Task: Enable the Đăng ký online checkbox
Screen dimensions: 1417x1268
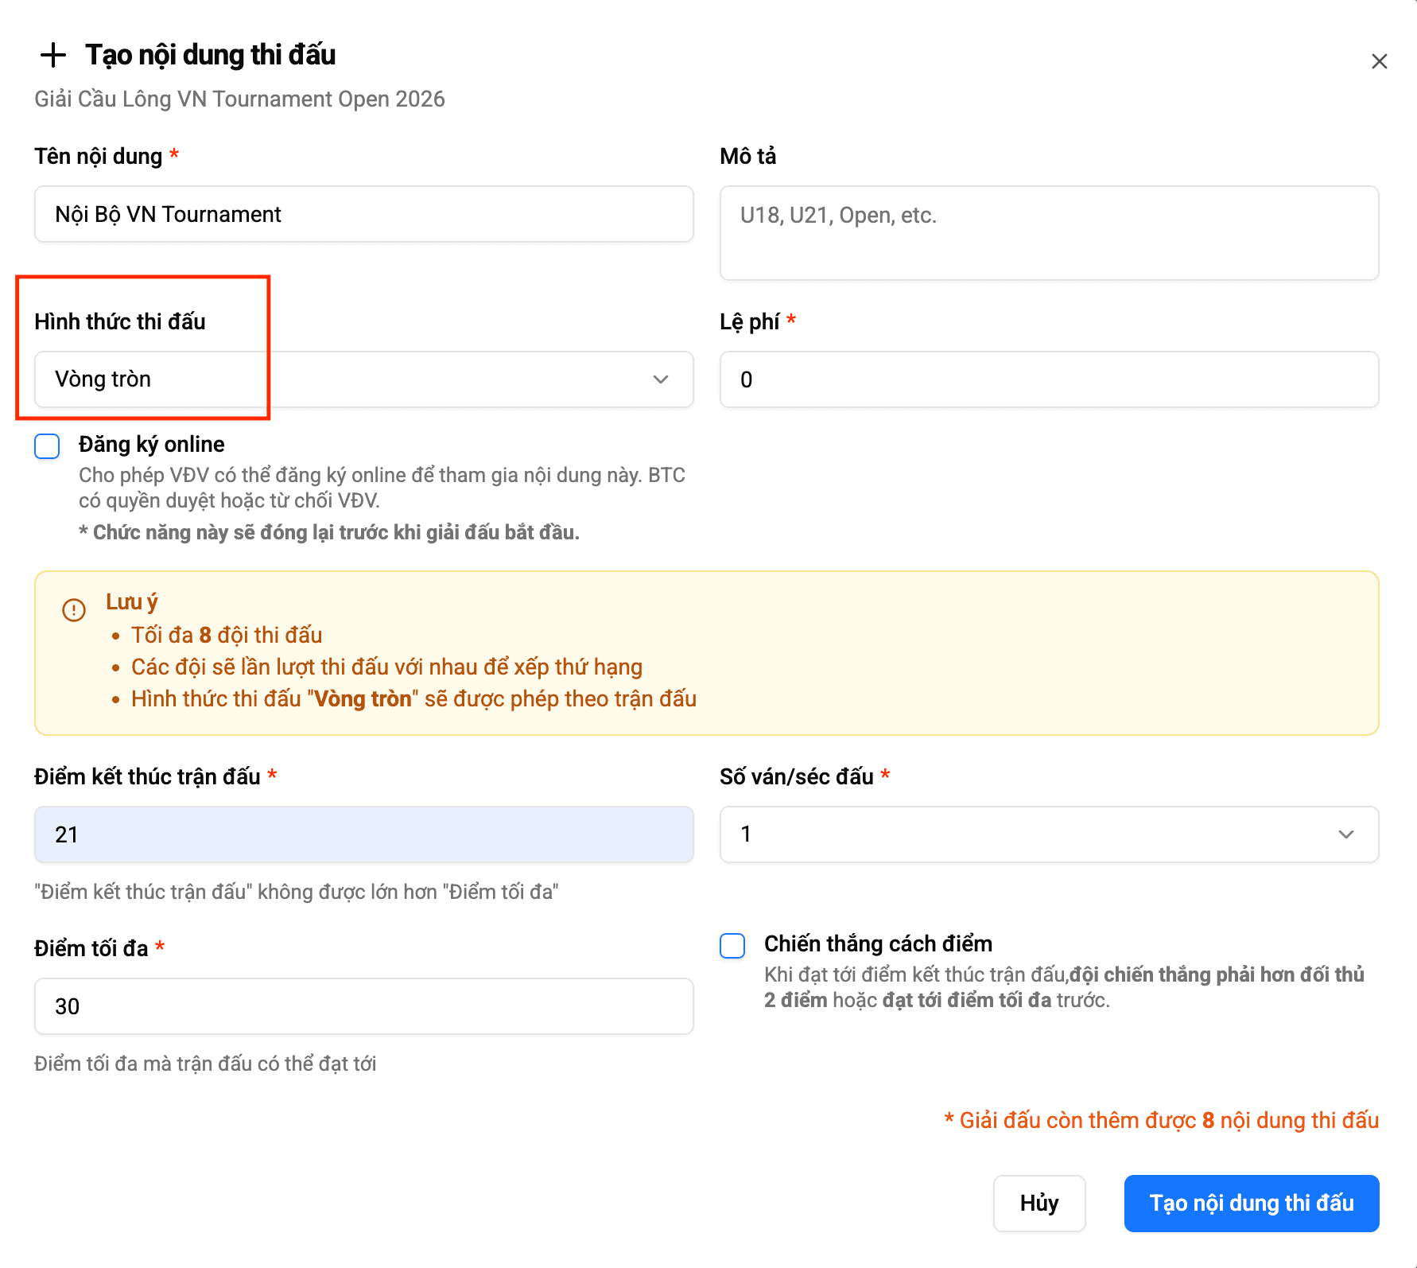Action: click(x=47, y=446)
